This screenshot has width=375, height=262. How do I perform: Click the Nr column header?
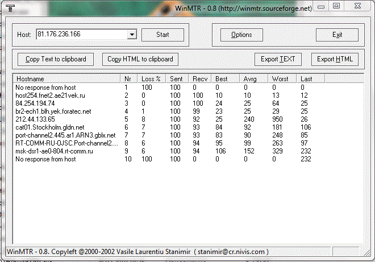(x=128, y=79)
